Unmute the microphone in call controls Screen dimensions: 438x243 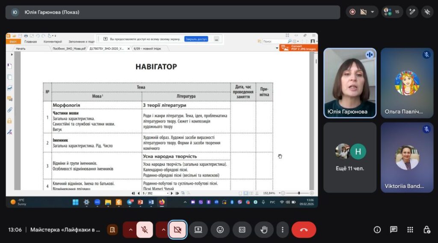coord(145,230)
